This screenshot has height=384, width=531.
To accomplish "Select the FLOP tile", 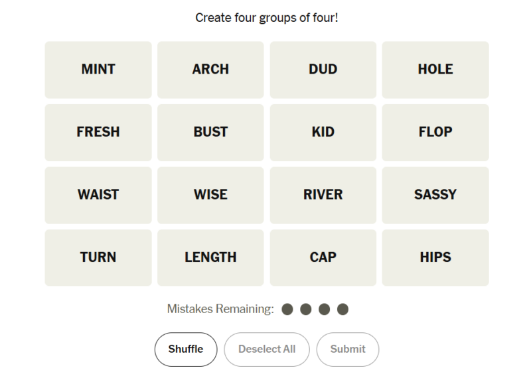I will click(435, 132).
